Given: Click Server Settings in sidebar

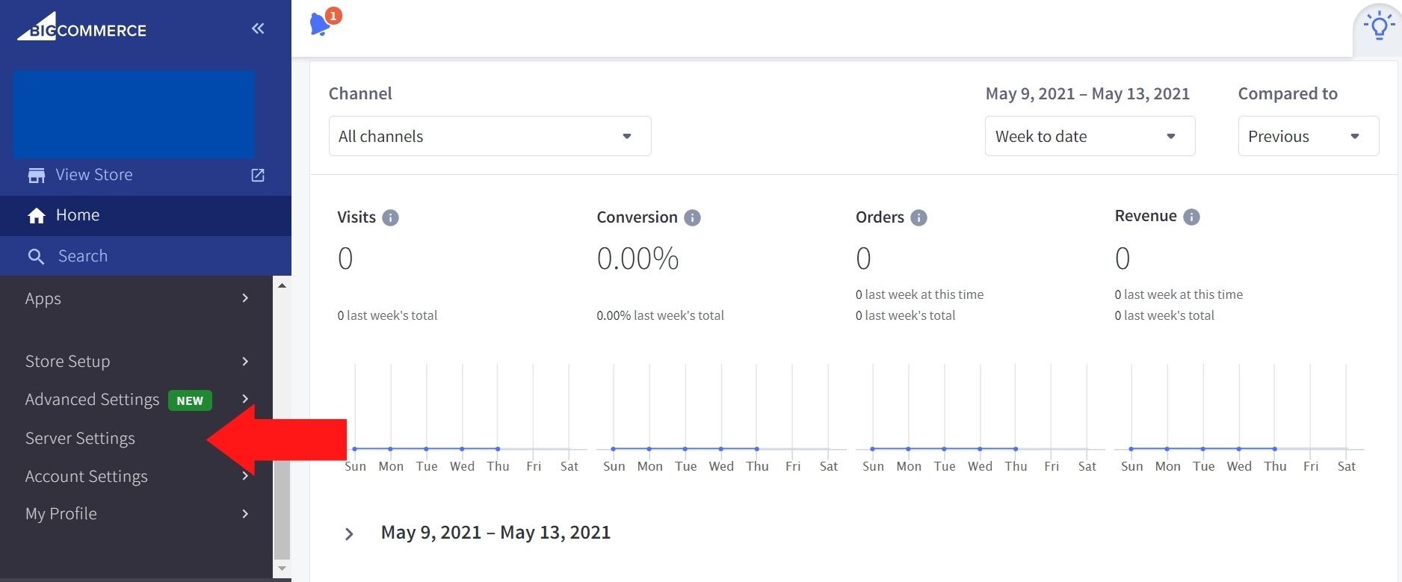Looking at the screenshot, I should click(x=80, y=439).
